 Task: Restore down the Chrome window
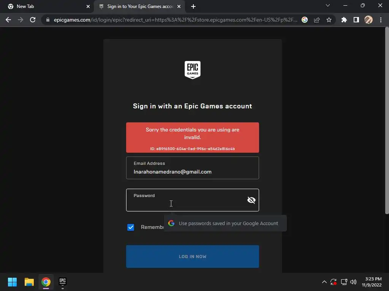[x=363, y=5]
